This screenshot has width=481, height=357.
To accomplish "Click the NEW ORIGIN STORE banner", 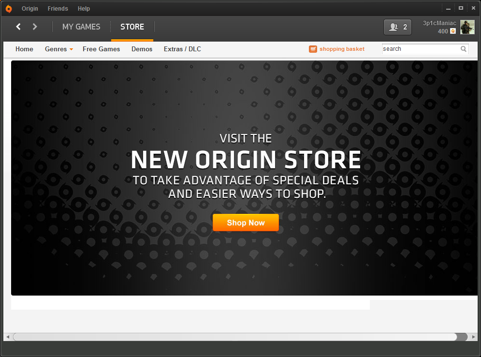I will (x=244, y=178).
